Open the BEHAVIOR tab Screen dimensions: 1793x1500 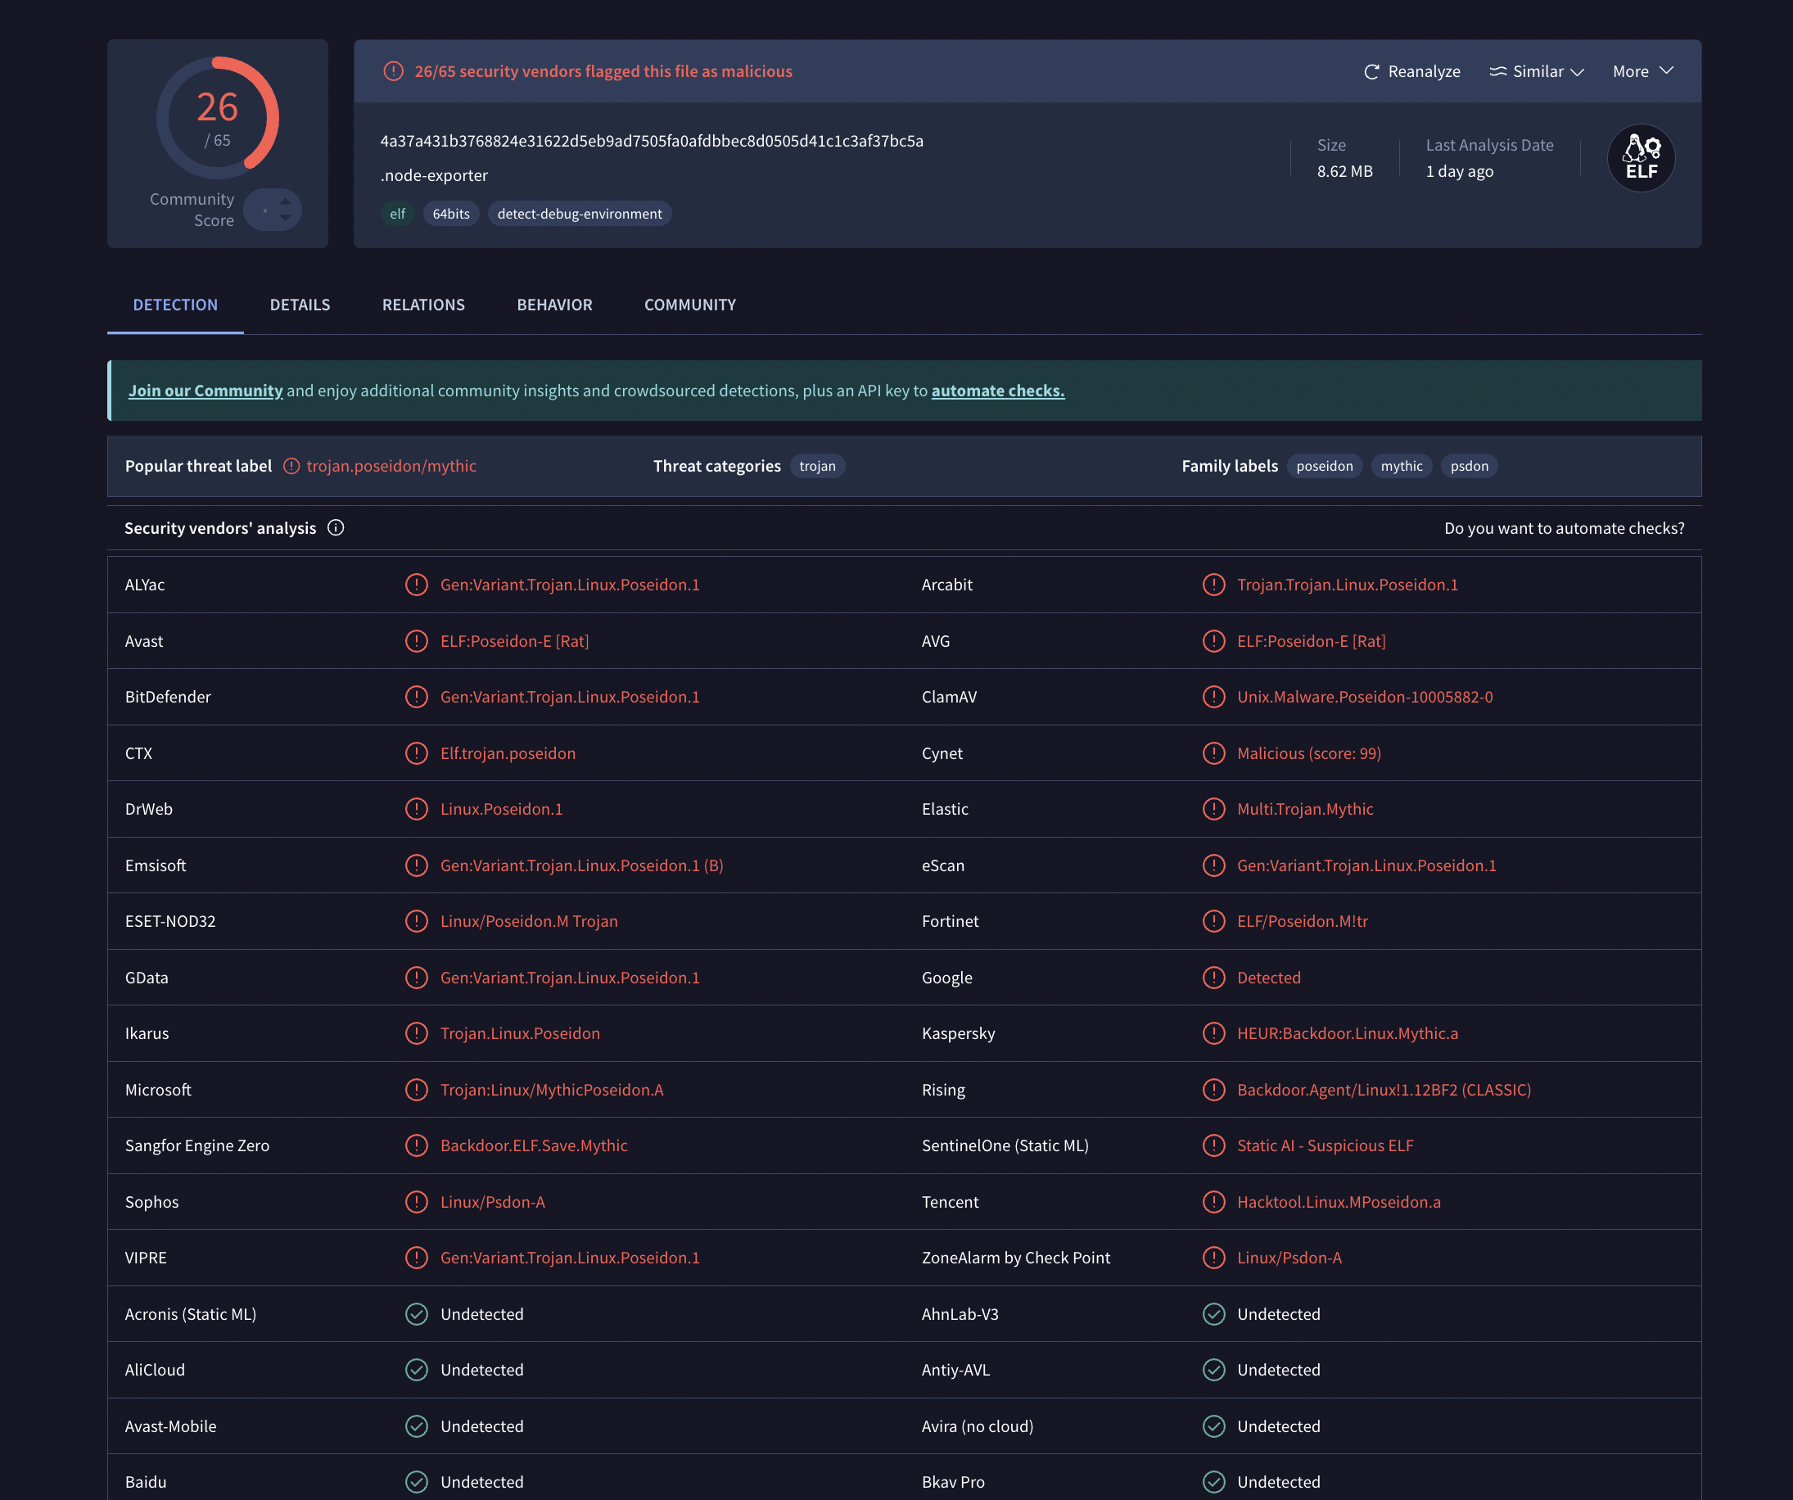pyautogui.click(x=554, y=305)
